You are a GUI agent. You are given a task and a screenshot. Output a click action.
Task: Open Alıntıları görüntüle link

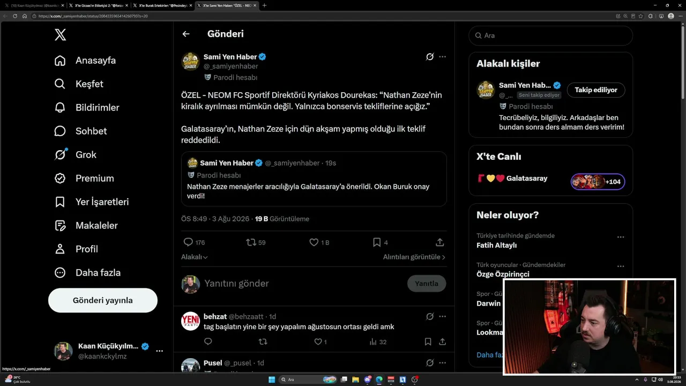pyautogui.click(x=414, y=257)
